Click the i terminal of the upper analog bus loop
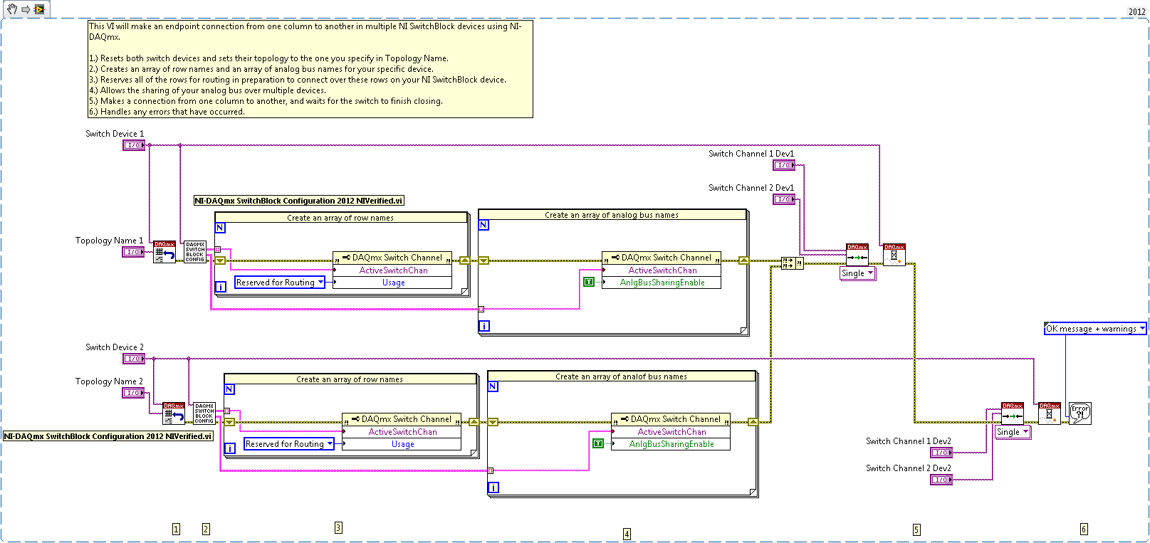 click(x=484, y=327)
